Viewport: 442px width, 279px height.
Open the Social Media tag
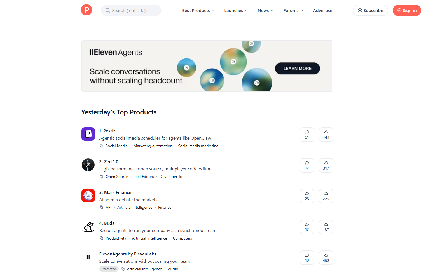coord(116,146)
